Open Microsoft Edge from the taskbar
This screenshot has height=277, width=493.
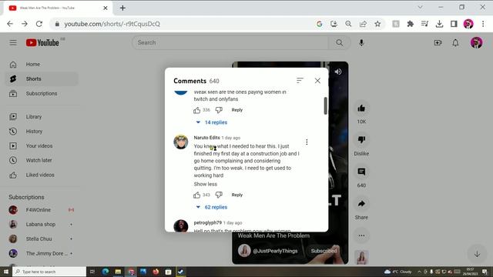[x=106, y=272]
